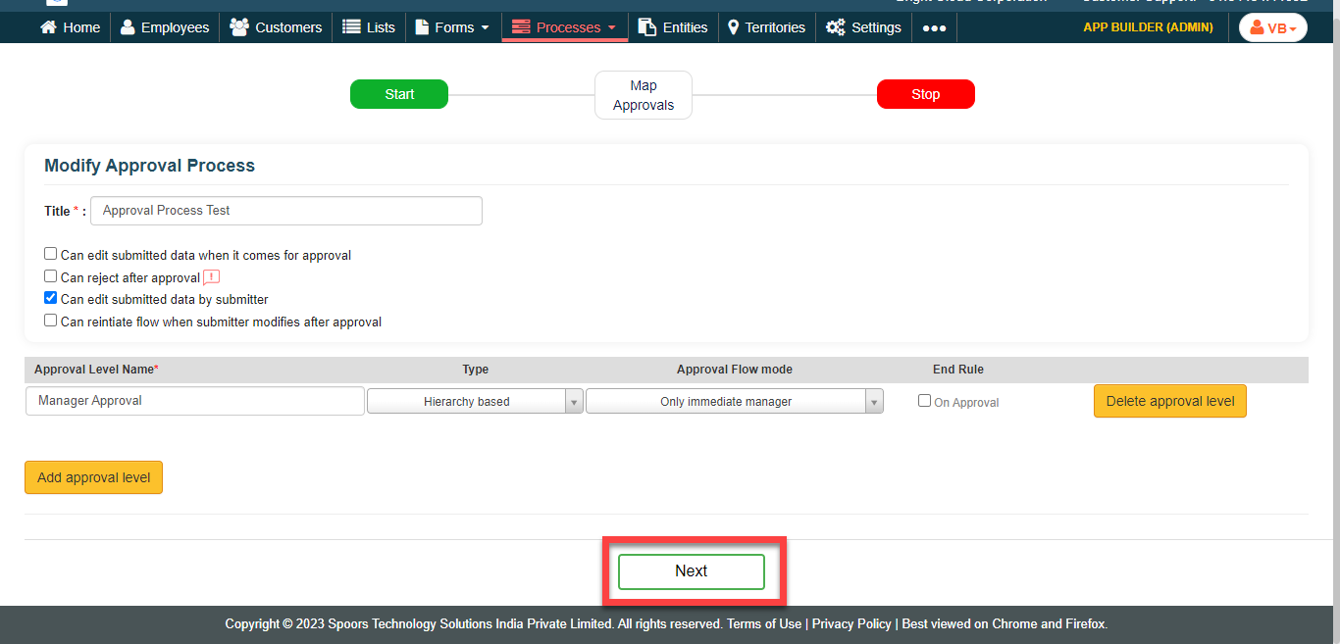The height and width of the screenshot is (644, 1340).
Task: Click the Home house icon
Action: 48,27
